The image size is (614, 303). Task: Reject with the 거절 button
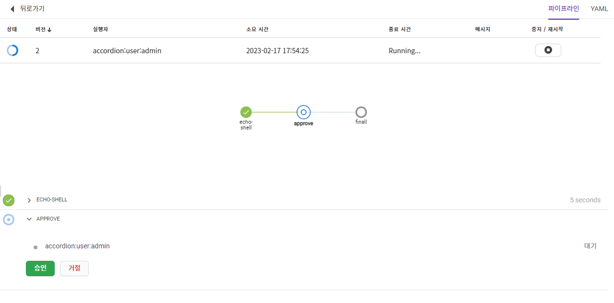[x=74, y=268]
